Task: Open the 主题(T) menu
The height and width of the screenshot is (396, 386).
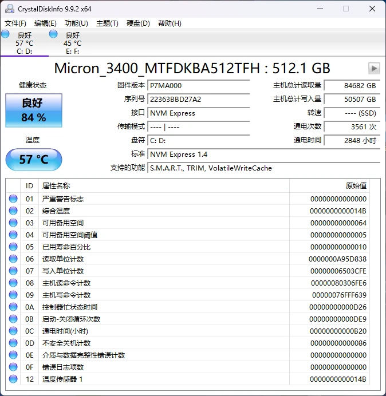Action: coord(107,23)
